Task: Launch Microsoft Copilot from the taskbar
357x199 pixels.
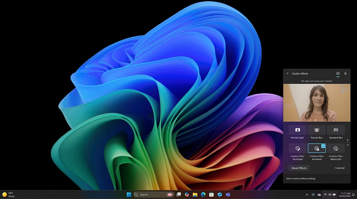Action: [x=186, y=194]
